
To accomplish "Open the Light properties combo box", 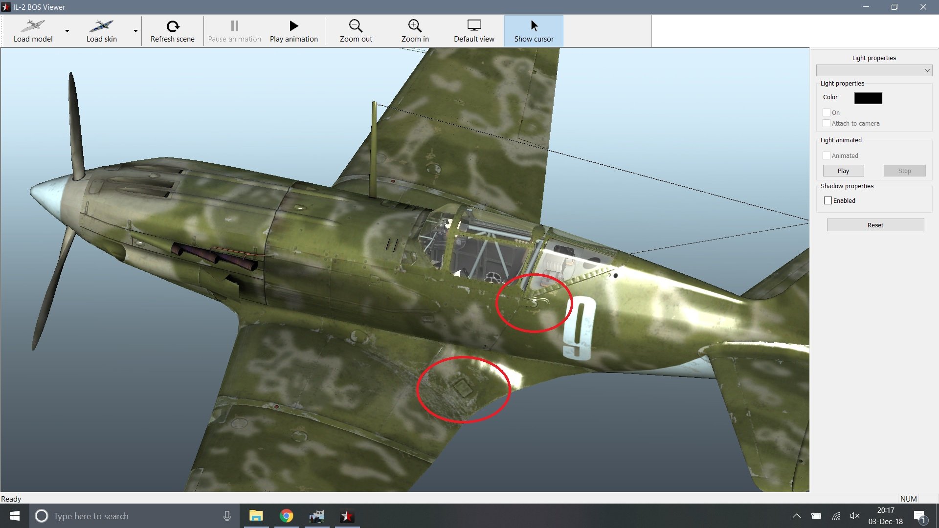I will point(874,70).
